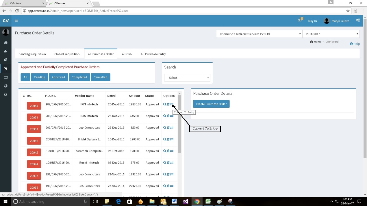Screen dimensions: 367x206
Task: Open the Help link
Action: (355, 44)
